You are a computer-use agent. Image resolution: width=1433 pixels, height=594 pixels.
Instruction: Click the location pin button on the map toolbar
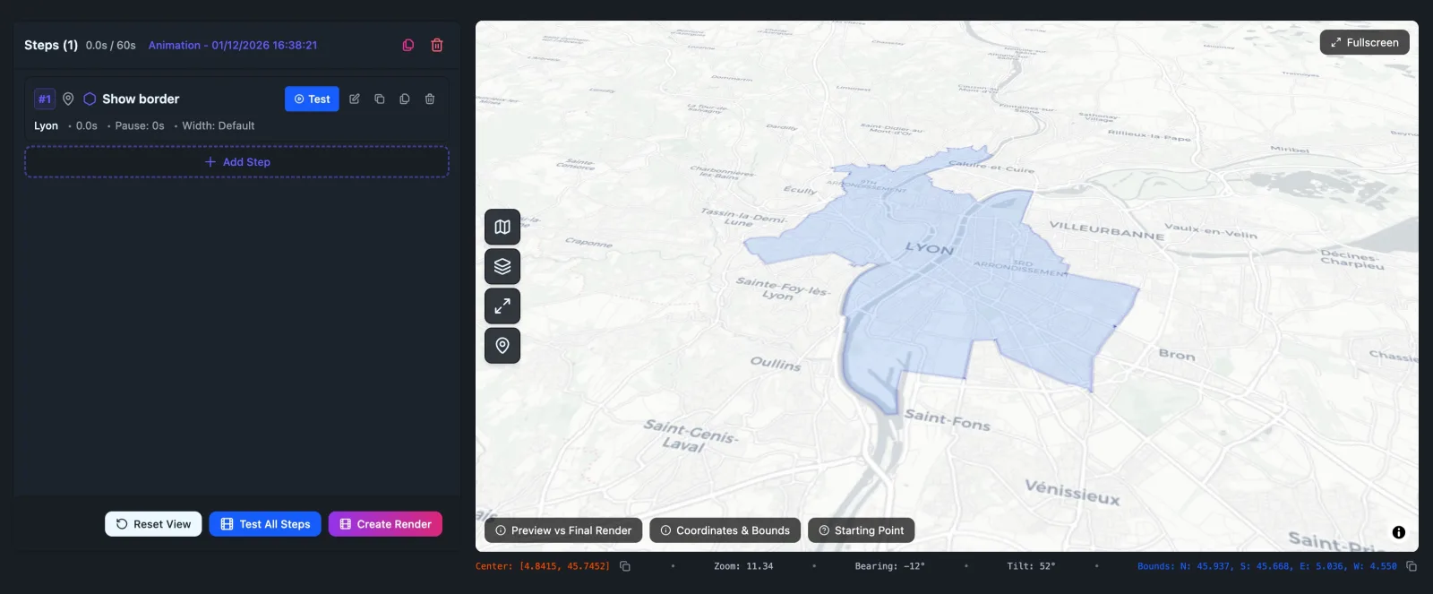[502, 345]
